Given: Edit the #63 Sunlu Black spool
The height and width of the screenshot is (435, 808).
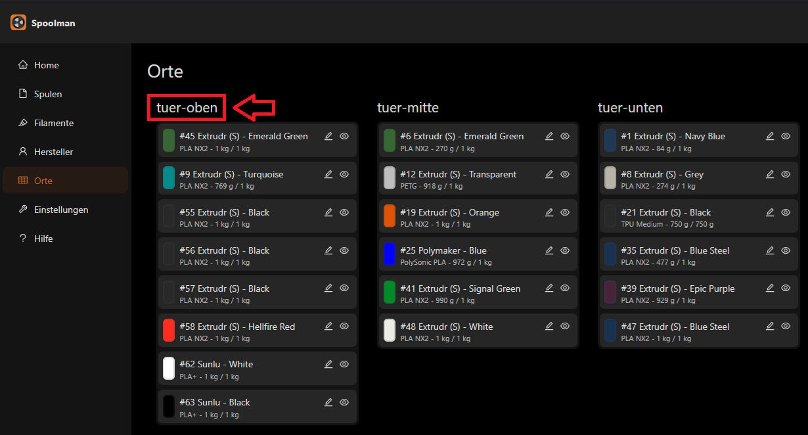Looking at the screenshot, I should (x=328, y=403).
